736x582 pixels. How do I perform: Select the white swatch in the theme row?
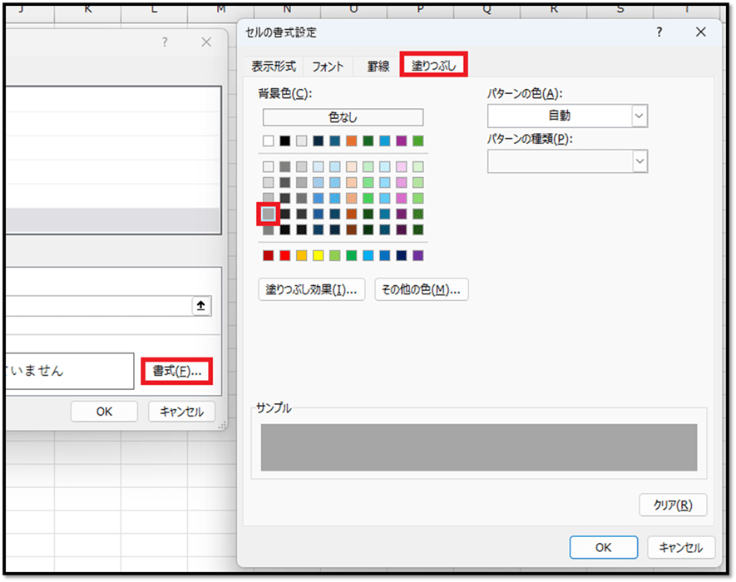(268, 141)
